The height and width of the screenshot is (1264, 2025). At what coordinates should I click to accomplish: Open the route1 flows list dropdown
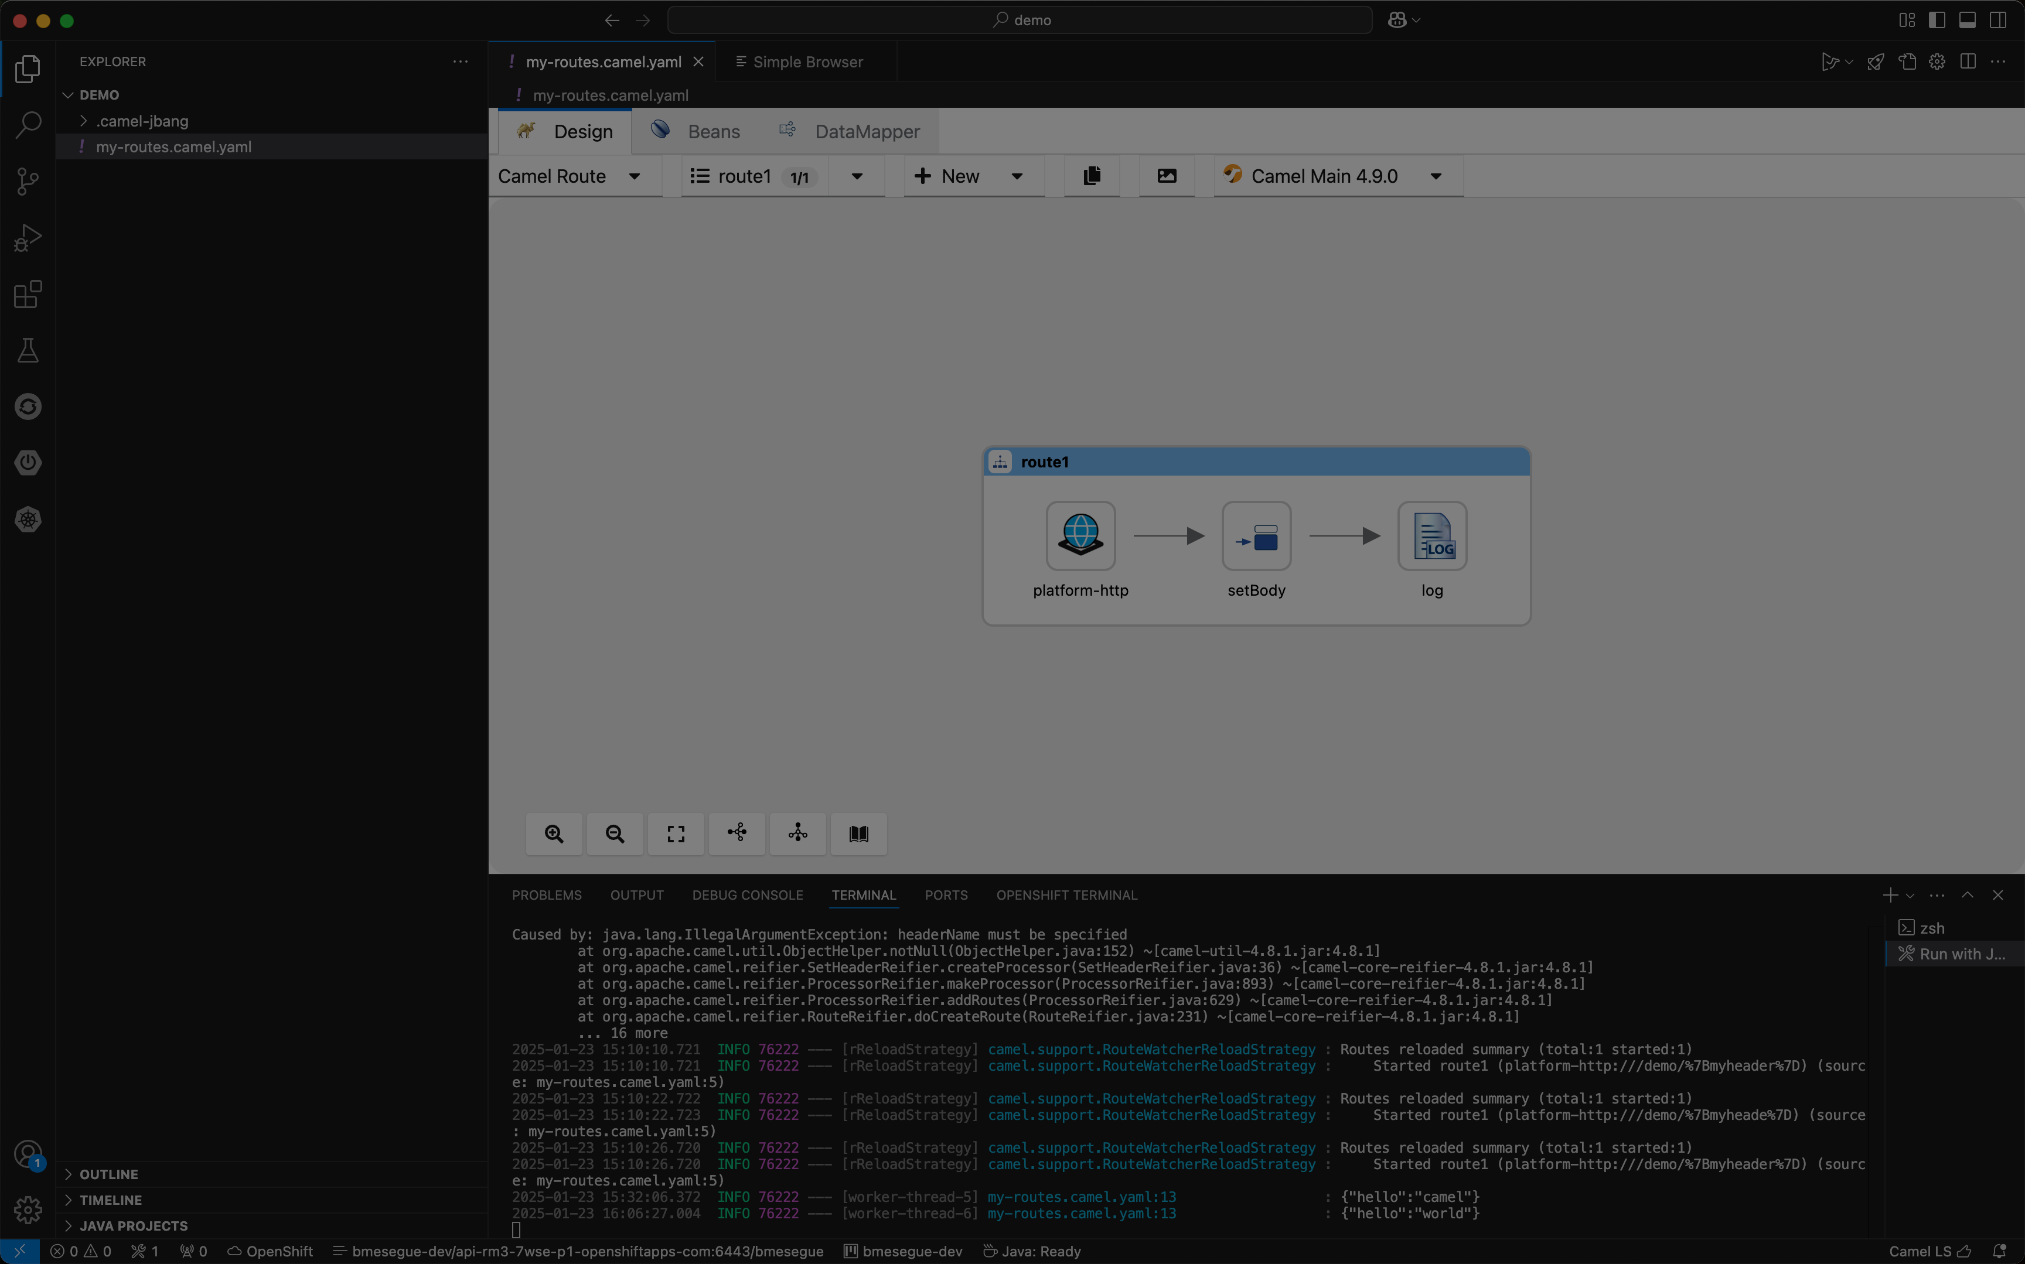(856, 176)
